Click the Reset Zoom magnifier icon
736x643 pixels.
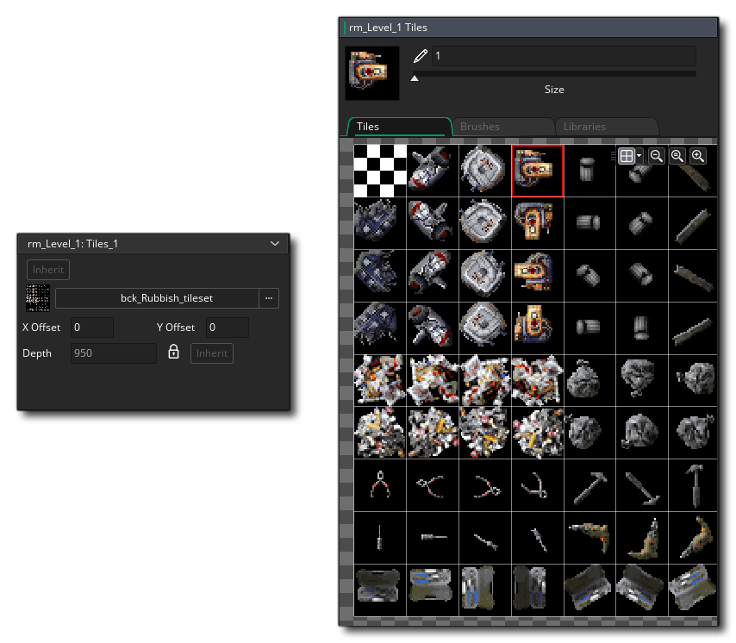pyautogui.click(x=677, y=156)
